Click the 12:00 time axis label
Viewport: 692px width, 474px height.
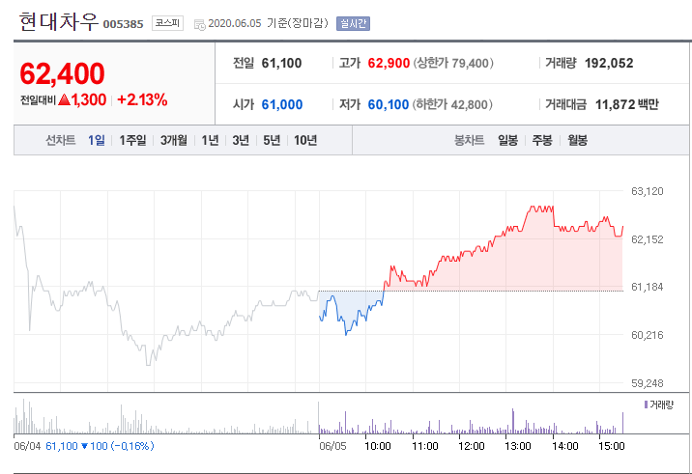pos(472,446)
